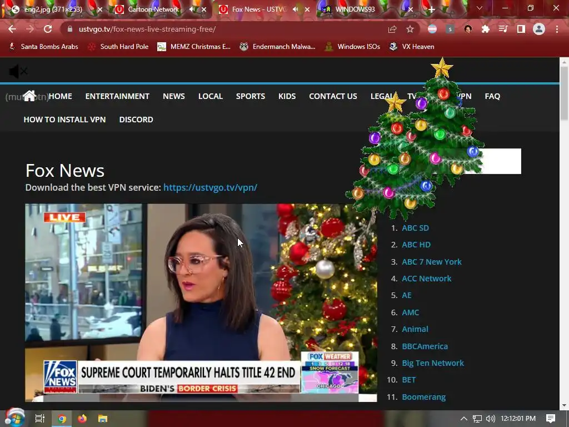Viewport: 569px width, 427px height.
Task: Open the DISCORD menu link
Action: click(136, 120)
